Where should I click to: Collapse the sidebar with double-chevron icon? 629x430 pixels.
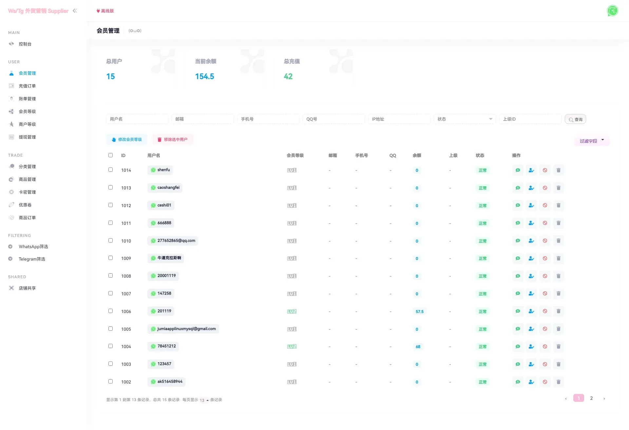coord(75,11)
